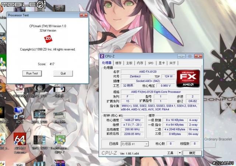Click Run Test in Processor Test window

32,73
